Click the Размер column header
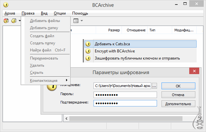Viewport: 206px width, 132px height. pyautogui.click(x=114, y=30)
